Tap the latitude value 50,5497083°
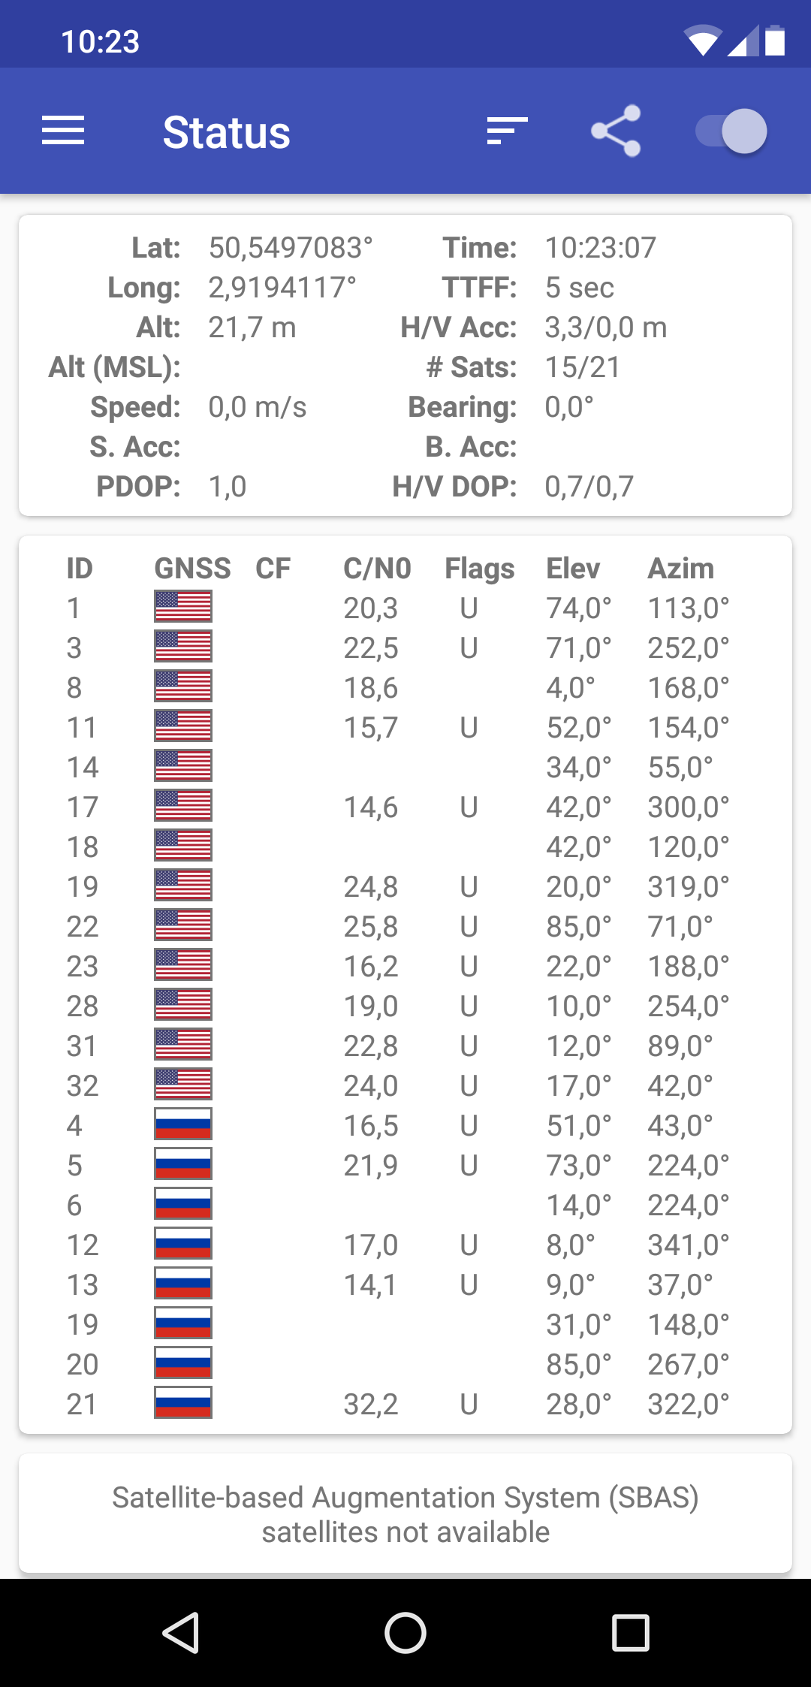The height and width of the screenshot is (1687, 811). click(291, 248)
